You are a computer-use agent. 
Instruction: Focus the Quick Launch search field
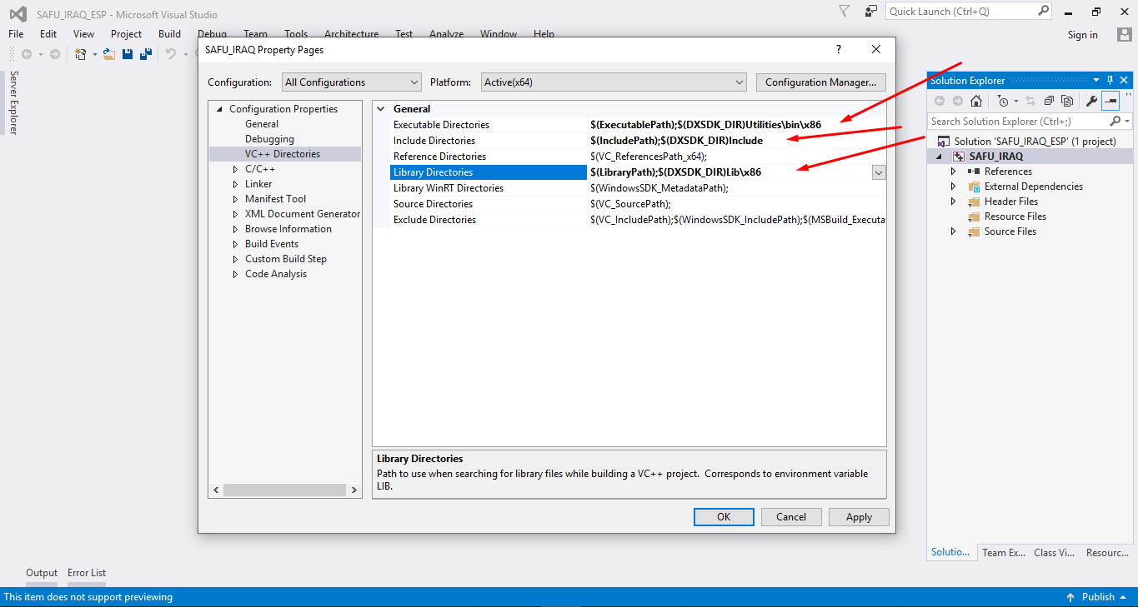coord(960,12)
